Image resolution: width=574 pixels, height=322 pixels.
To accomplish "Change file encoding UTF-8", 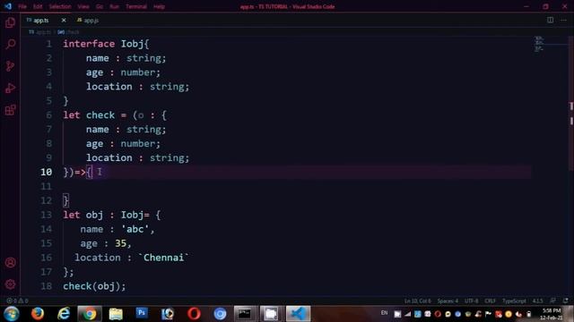I will (472, 301).
